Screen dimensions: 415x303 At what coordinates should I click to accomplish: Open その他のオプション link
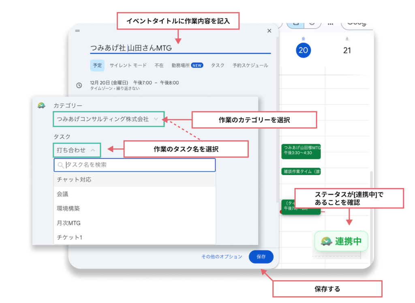(x=222, y=257)
